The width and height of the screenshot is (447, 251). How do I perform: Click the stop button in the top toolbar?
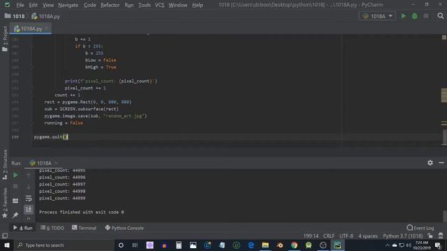(425, 16)
